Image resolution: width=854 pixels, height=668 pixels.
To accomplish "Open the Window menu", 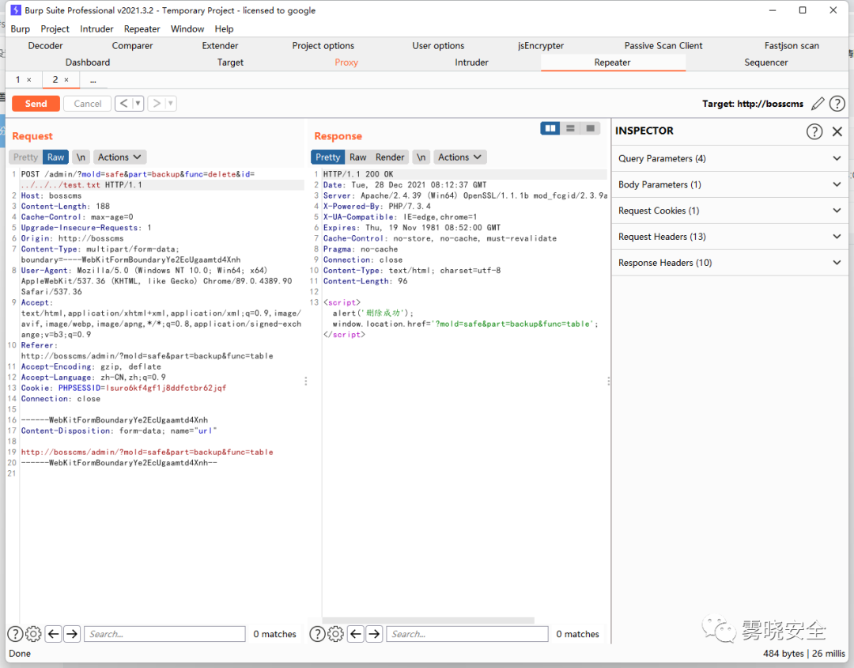I will coord(187,29).
